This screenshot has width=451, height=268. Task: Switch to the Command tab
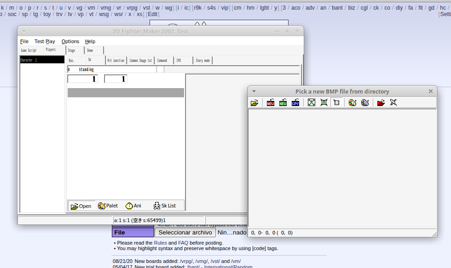point(164,60)
